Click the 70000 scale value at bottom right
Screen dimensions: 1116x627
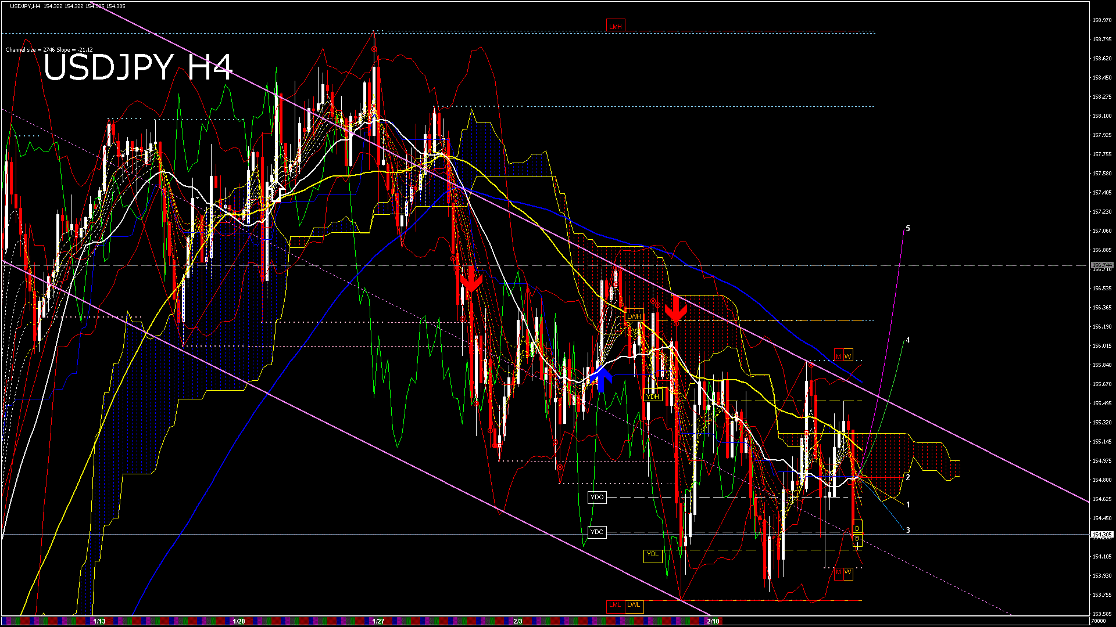click(x=1097, y=621)
